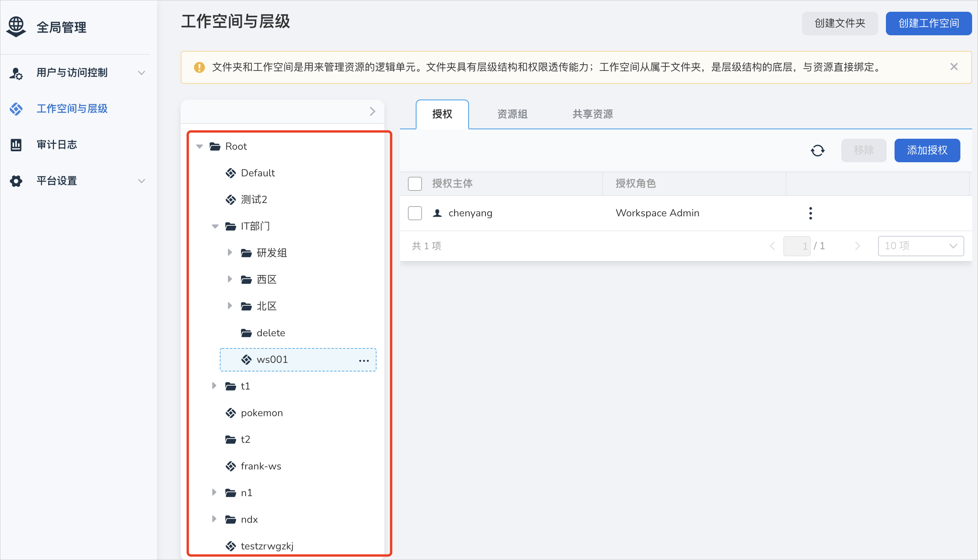Toggle the select-all checkbox in table header
This screenshot has width=978, height=560.
pos(415,183)
